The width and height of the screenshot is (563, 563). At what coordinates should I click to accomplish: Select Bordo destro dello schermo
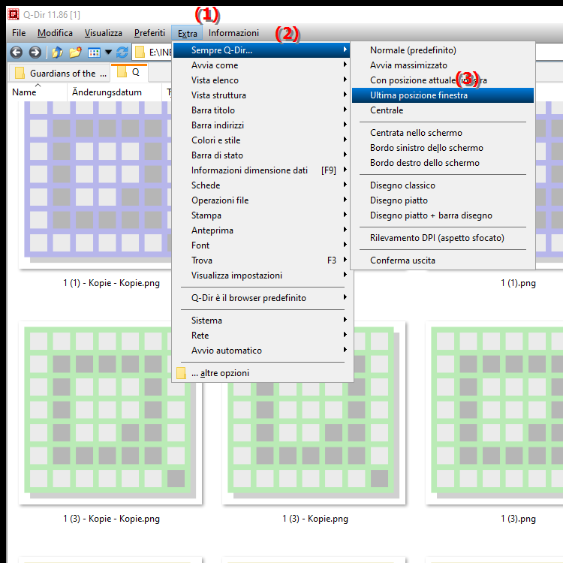[x=442, y=163]
